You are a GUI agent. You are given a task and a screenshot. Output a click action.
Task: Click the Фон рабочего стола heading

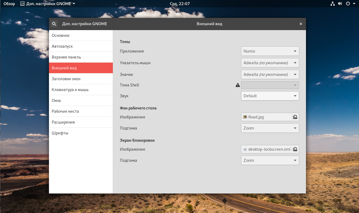(138, 108)
